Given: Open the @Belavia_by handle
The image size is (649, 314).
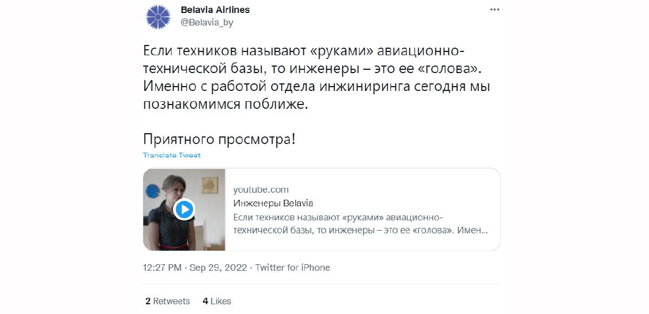Looking at the screenshot, I should [207, 23].
